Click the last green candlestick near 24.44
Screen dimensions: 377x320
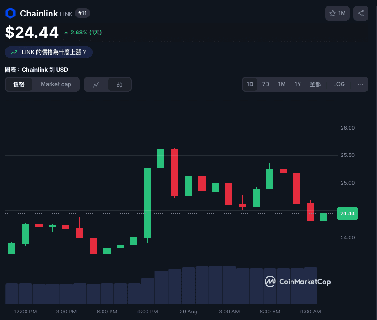point(324,217)
